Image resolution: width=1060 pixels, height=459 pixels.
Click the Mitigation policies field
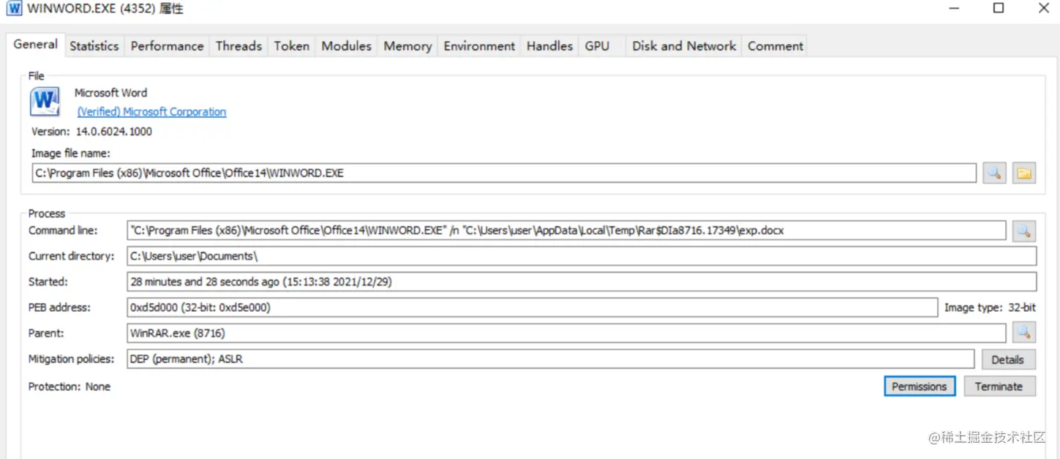(x=551, y=359)
